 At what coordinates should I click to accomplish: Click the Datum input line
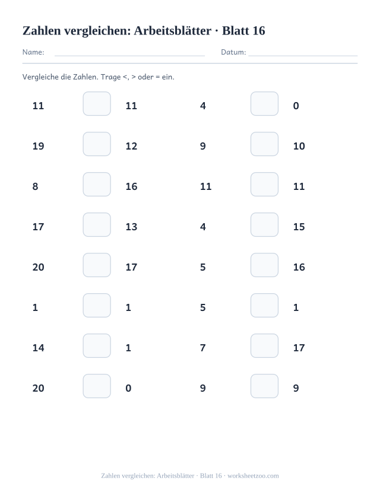click(x=303, y=56)
